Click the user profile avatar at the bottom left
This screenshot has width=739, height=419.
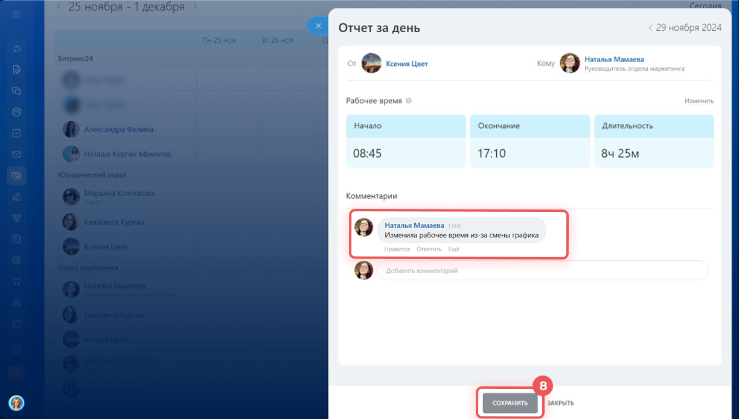16,403
